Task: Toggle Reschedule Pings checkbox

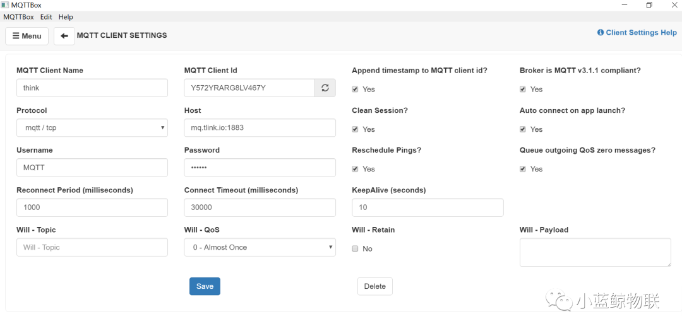Action: pos(355,169)
